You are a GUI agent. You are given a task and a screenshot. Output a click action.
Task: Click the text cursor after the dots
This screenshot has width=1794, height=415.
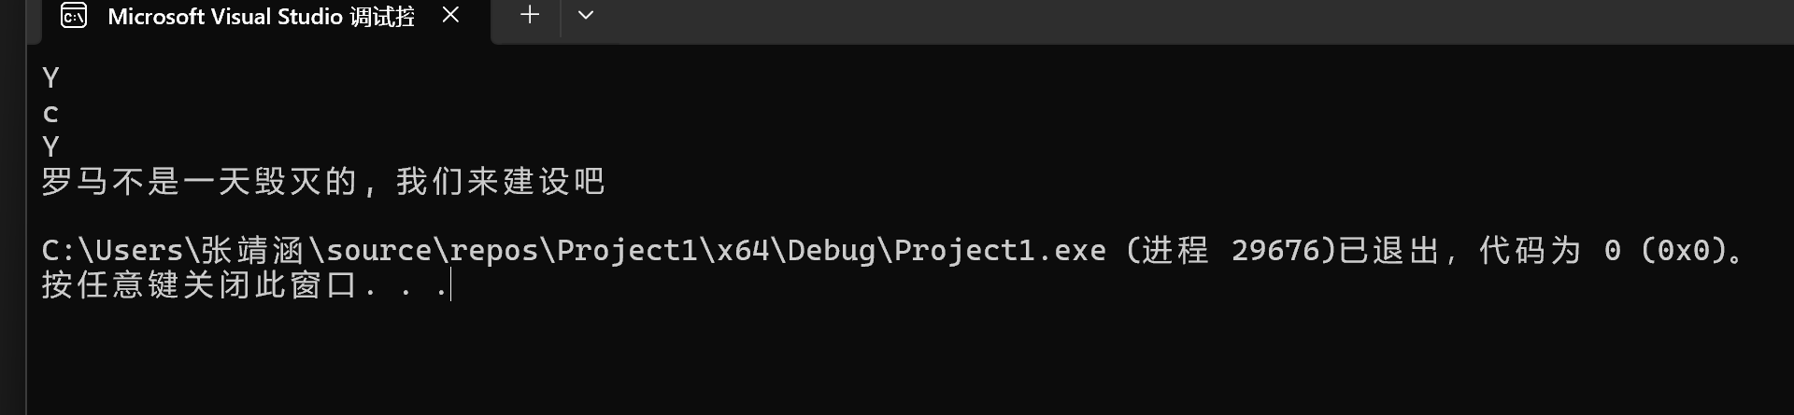pos(451,285)
